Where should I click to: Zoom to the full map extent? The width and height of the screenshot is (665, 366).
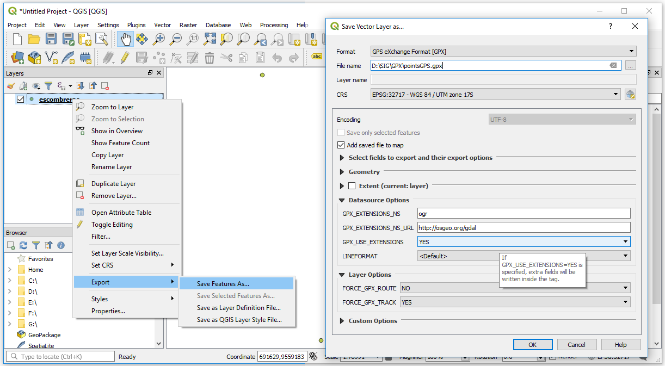(x=210, y=39)
